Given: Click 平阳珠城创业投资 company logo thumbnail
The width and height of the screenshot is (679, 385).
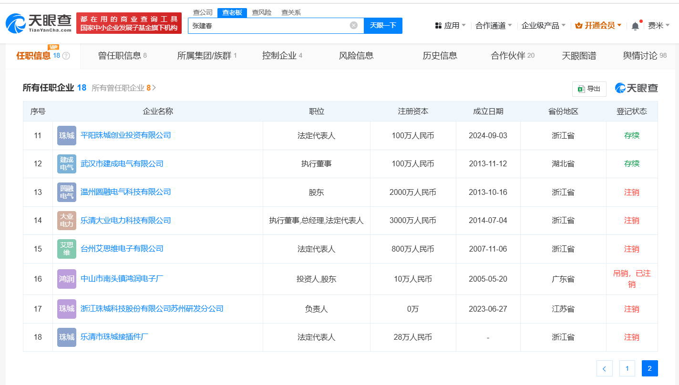Looking at the screenshot, I should point(67,135).
